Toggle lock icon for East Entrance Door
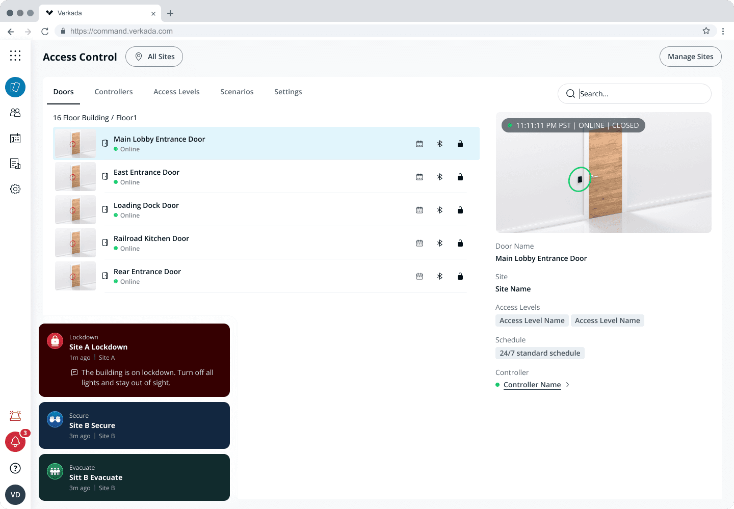Image resolution: width=734 pixels, height=509 pixels. pyautogui.click(x=460, y=177)
